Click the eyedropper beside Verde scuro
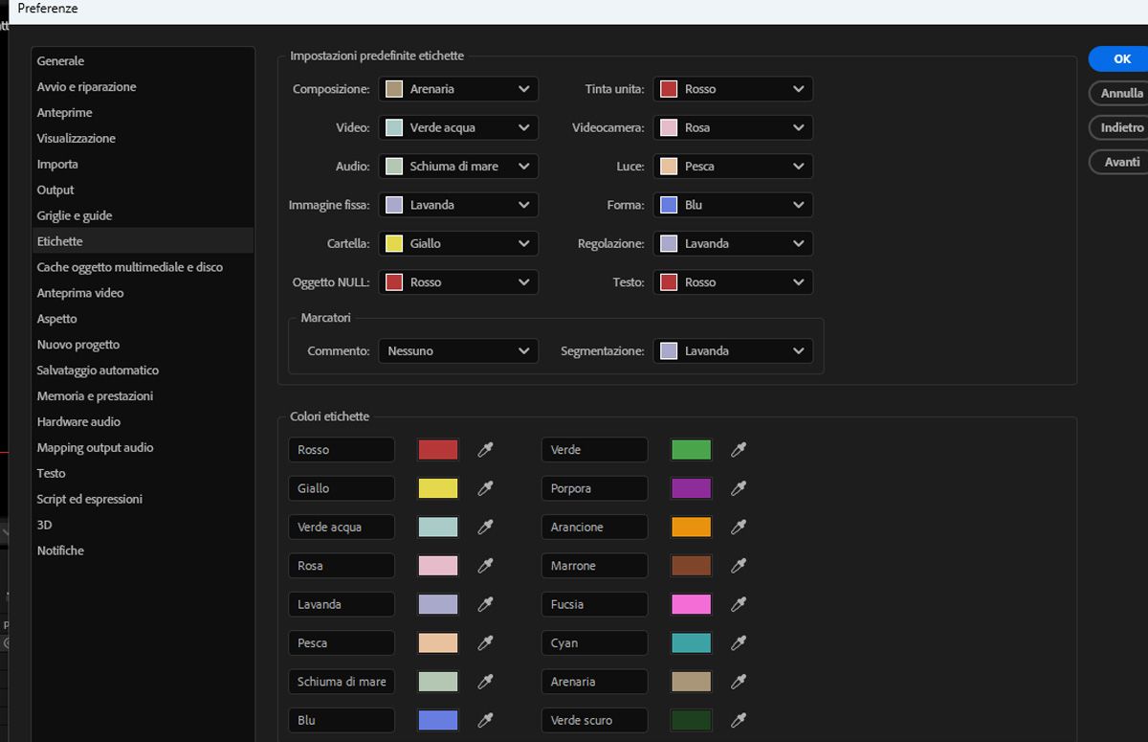 click(x=738, y=720)
